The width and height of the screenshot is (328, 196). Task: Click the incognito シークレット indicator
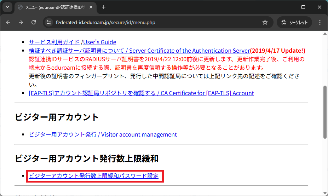point(294,22)
